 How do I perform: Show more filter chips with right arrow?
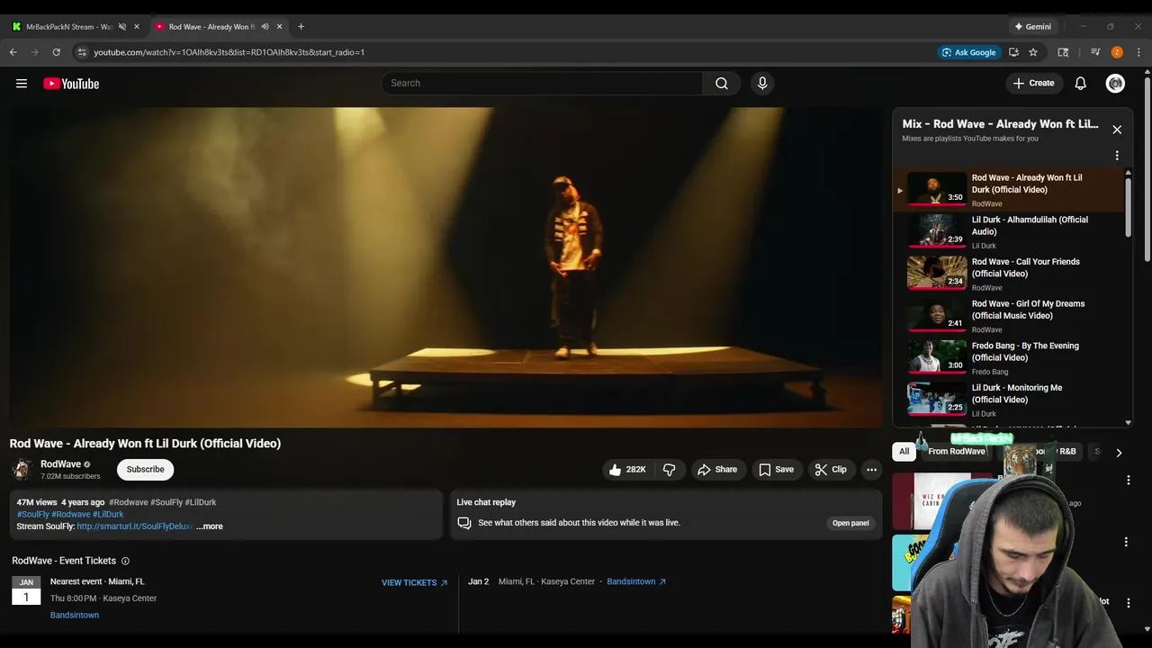click(1119, 453)
